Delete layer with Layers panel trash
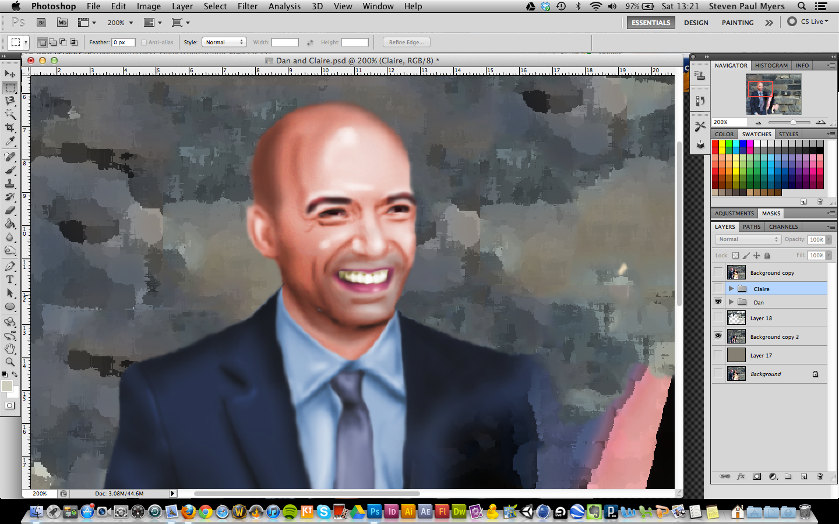The width and height of the screenshot is (839, 524). click(820, 476)
